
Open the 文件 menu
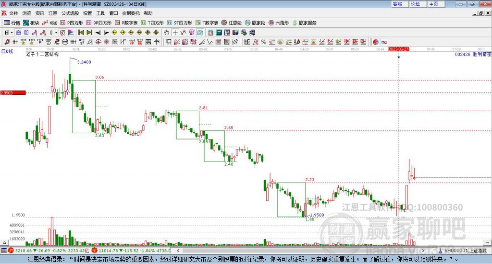(x=13, y=13)
